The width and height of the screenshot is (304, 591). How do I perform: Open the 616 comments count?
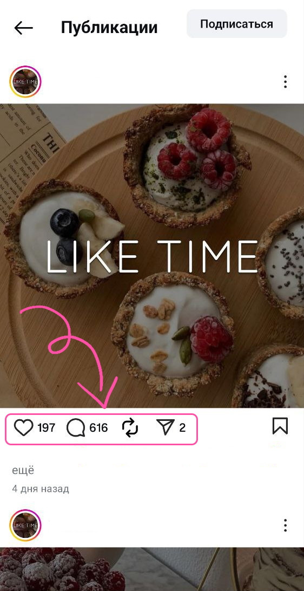pyautogui.click(x=98, y=428)
